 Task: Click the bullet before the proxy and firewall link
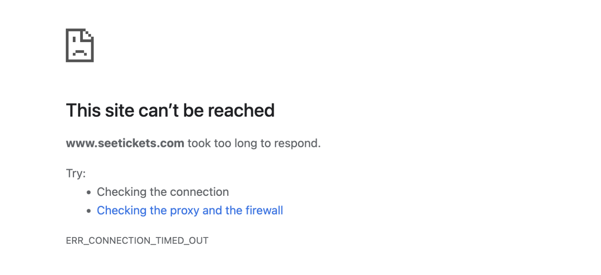coord(89,211)
